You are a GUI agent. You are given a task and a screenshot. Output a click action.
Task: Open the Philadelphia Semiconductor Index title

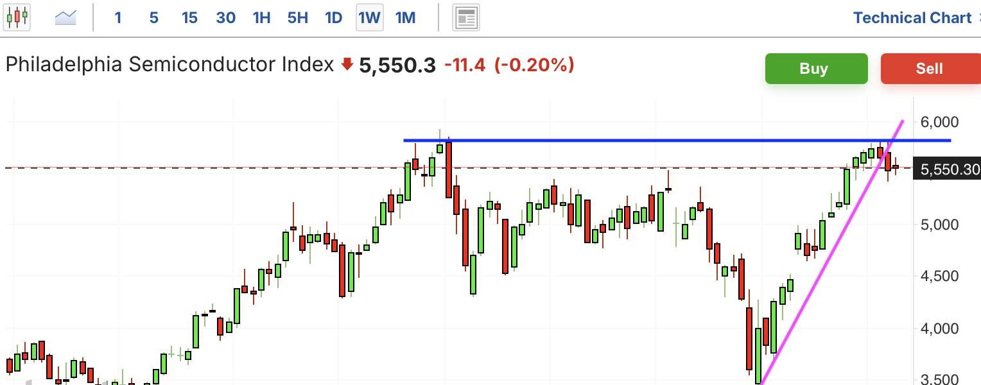point(170,65)
